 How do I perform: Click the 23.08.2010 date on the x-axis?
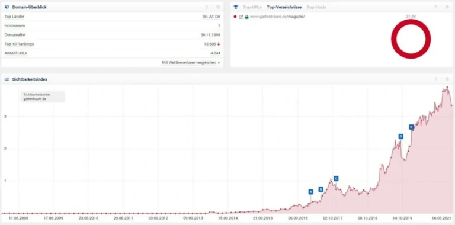[x=88, y=218]
